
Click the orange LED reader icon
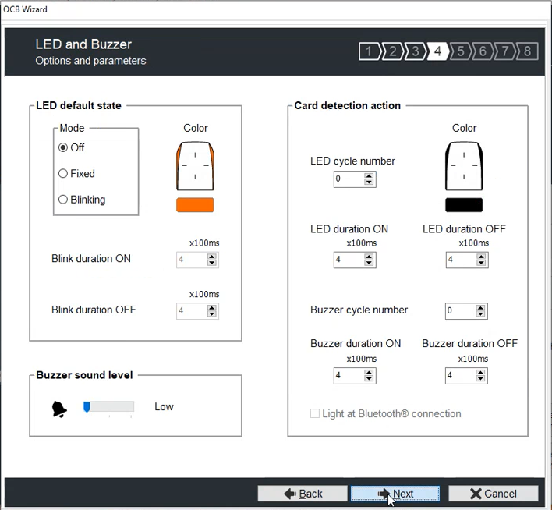pos(195,165)
